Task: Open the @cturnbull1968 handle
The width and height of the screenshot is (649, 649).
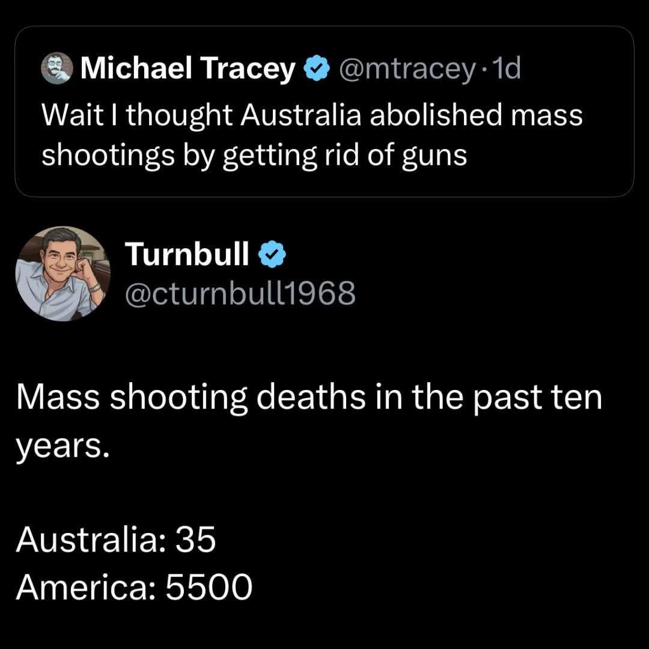Action: pyautogui.click(x=240, y=293)
